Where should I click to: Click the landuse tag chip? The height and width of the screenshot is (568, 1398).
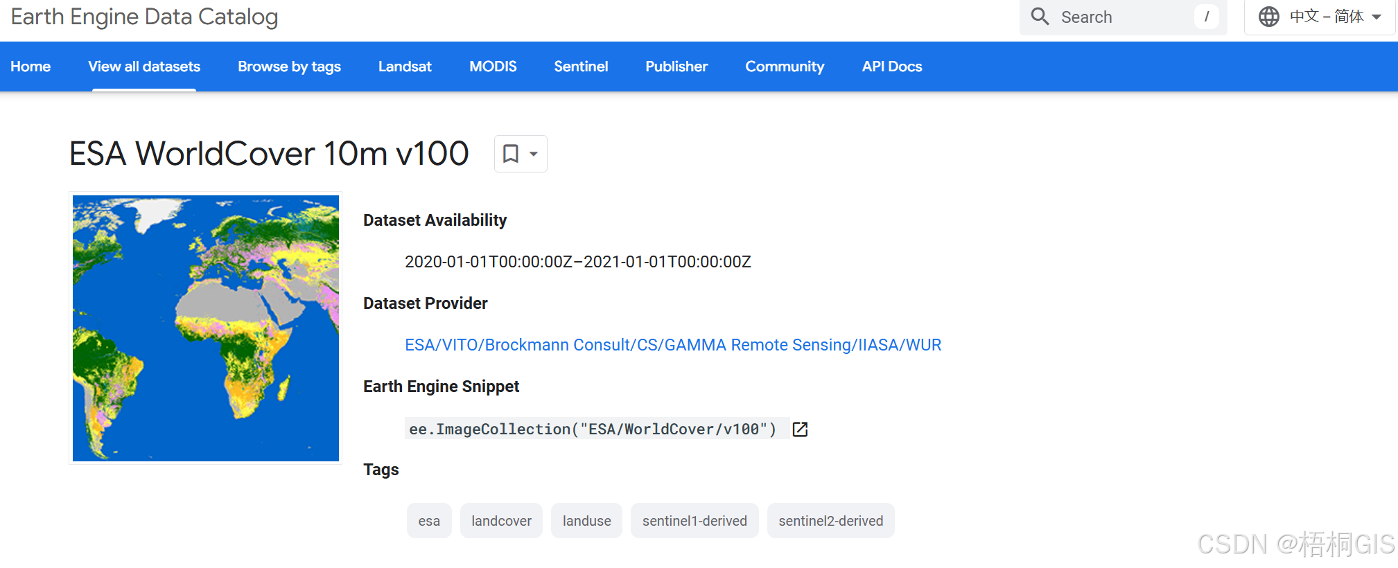click(x=586, y=521)
